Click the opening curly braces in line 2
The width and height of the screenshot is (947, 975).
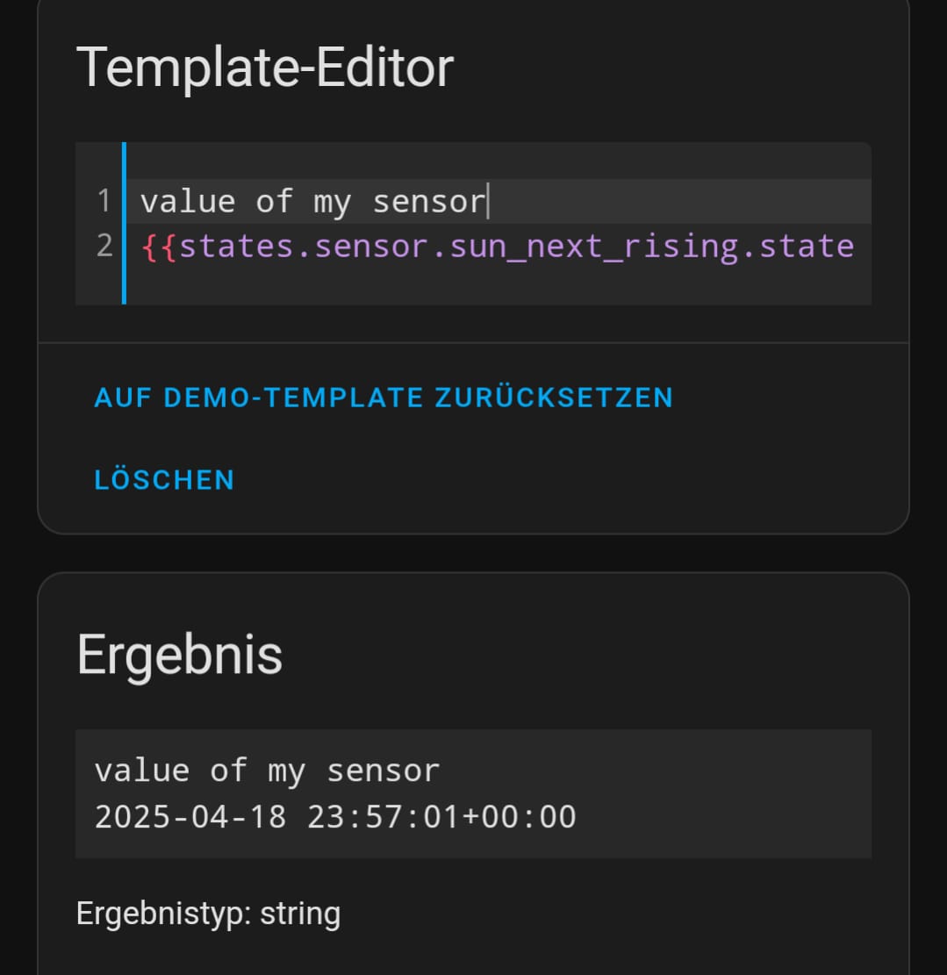(x=159, y=247)
